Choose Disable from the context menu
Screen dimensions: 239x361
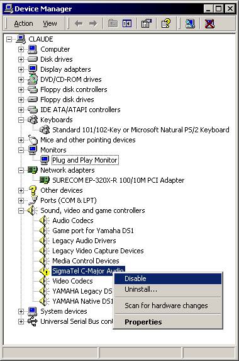pyautogui.click(x=168, y=278)
